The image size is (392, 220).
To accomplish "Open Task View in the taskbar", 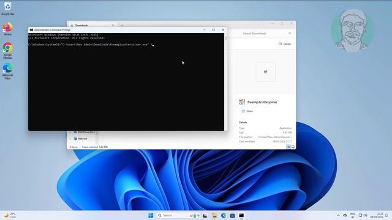I will 205,216.
